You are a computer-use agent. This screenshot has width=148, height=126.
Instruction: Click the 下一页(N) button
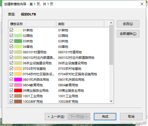(x=79, y=117)
